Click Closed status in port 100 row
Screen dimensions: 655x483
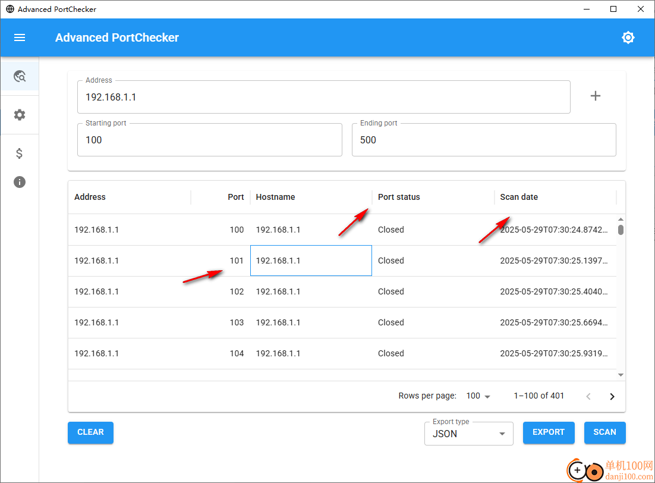391,230
